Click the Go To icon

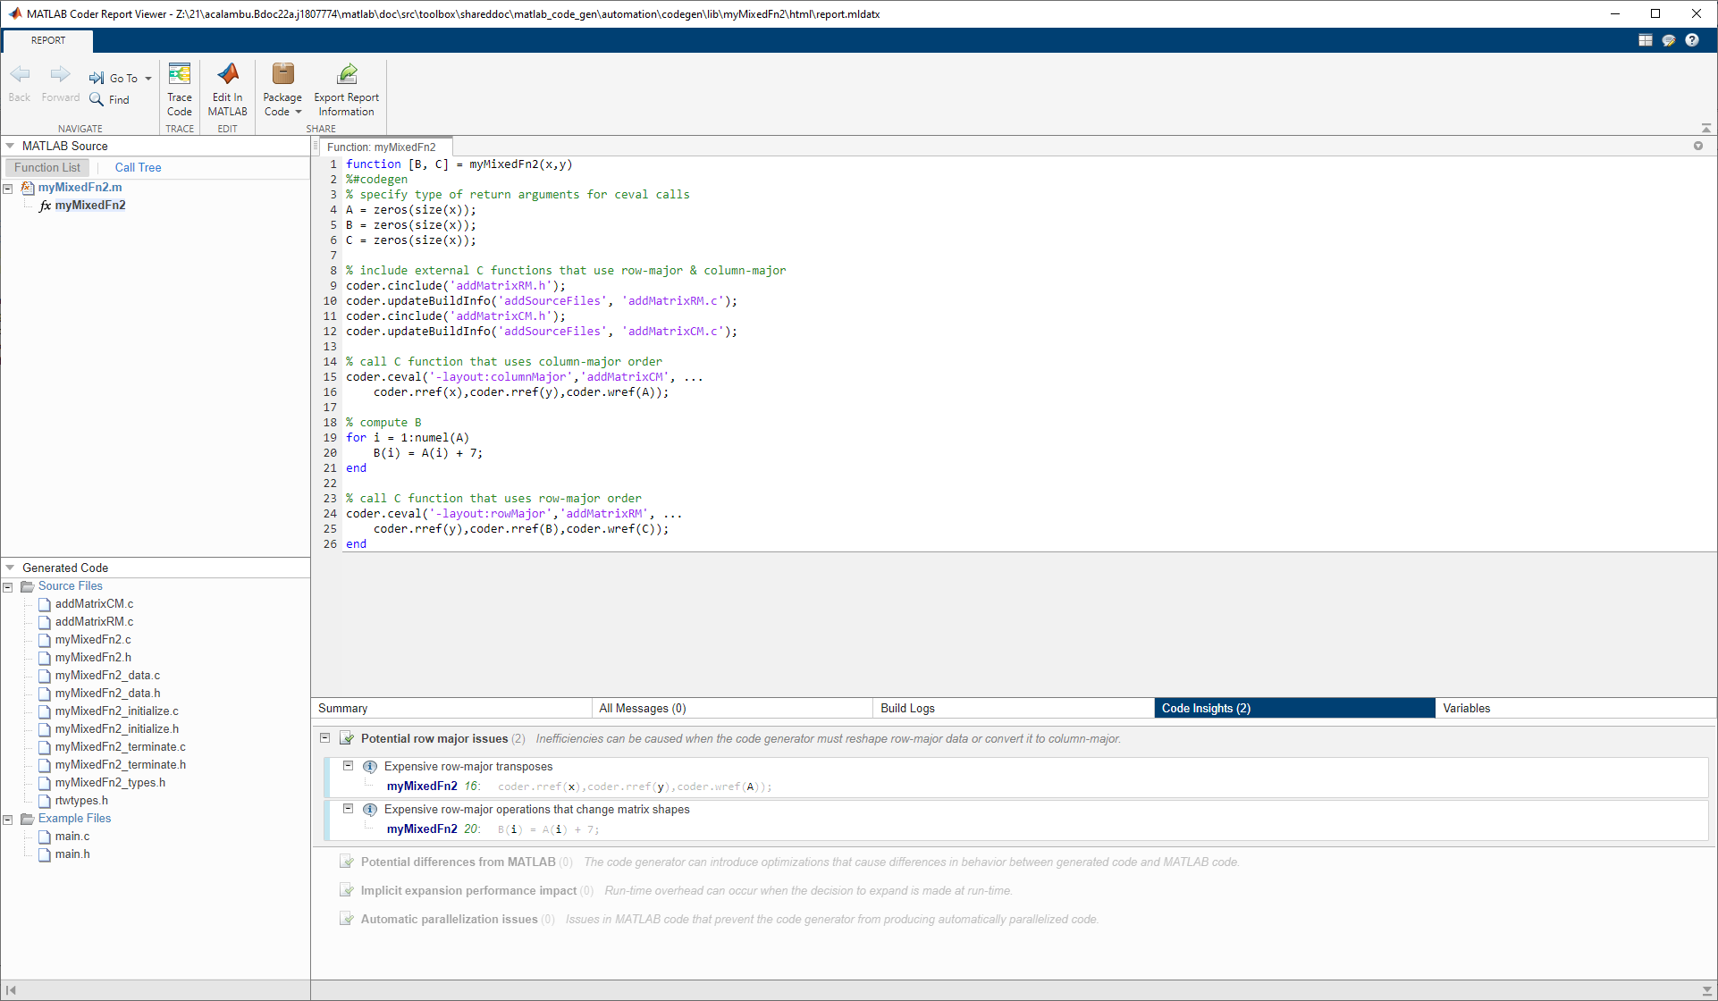97,78
